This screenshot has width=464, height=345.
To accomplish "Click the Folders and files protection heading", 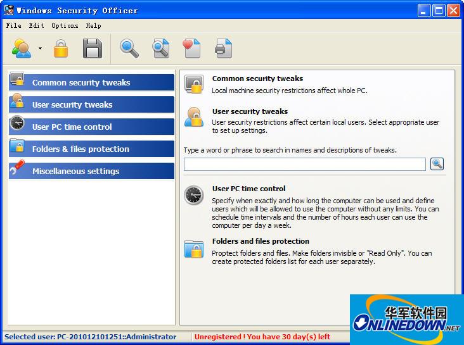I will pos(261,241).
